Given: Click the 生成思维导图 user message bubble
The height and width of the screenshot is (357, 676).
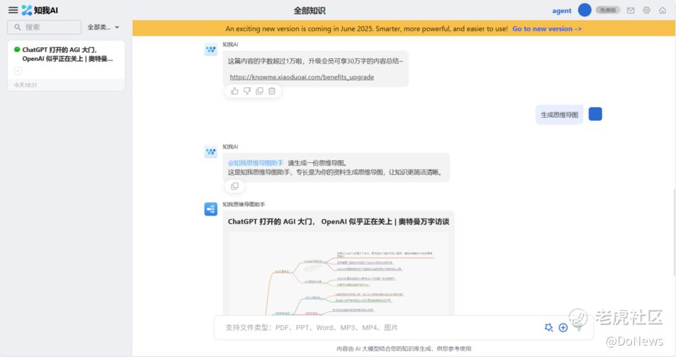Looking at the screenshot, I should (x=559, y=115).
